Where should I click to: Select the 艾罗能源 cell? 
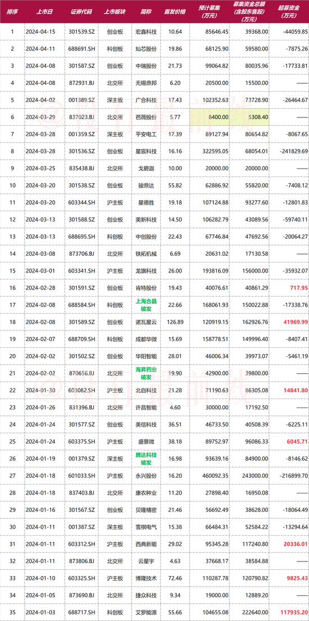(x=146, y=612)
